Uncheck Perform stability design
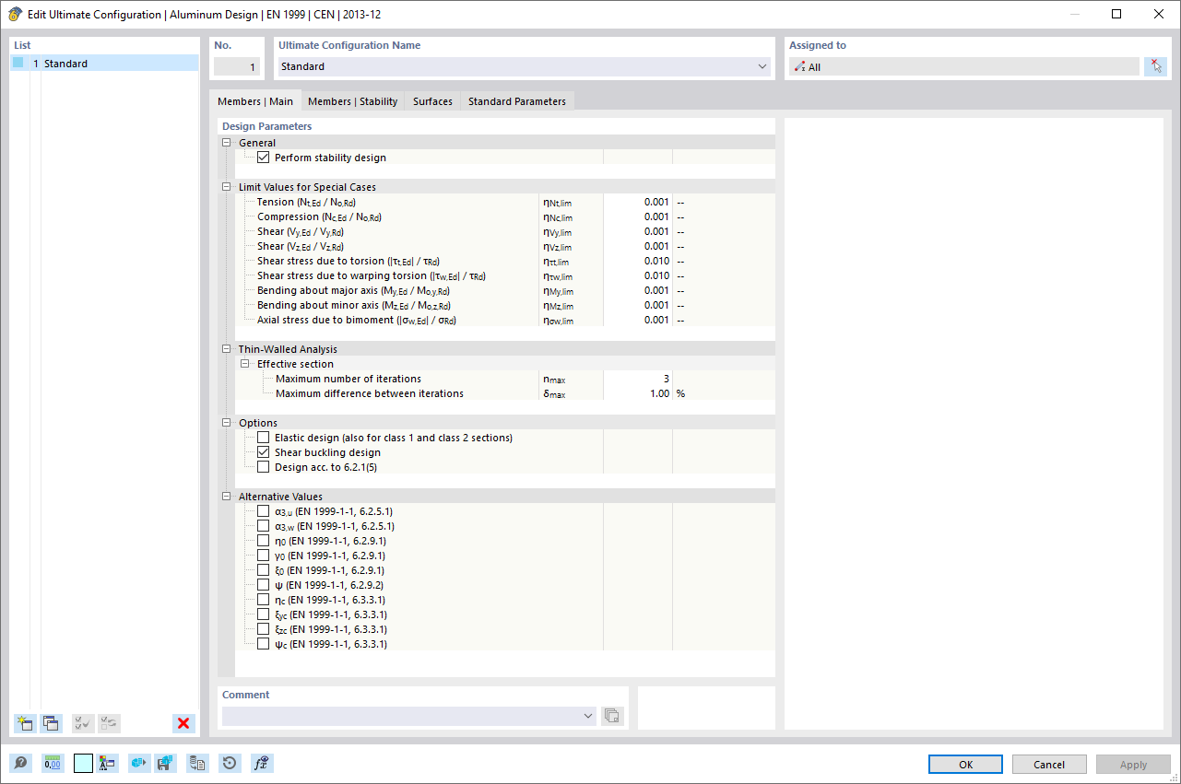 click(x=264, y=157)
